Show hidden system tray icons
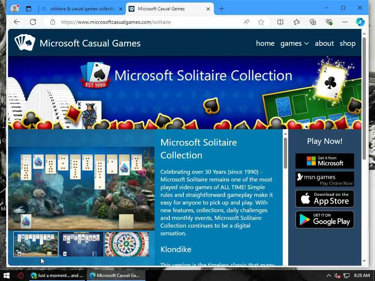The image size is (375, 281). pos(329,276)
